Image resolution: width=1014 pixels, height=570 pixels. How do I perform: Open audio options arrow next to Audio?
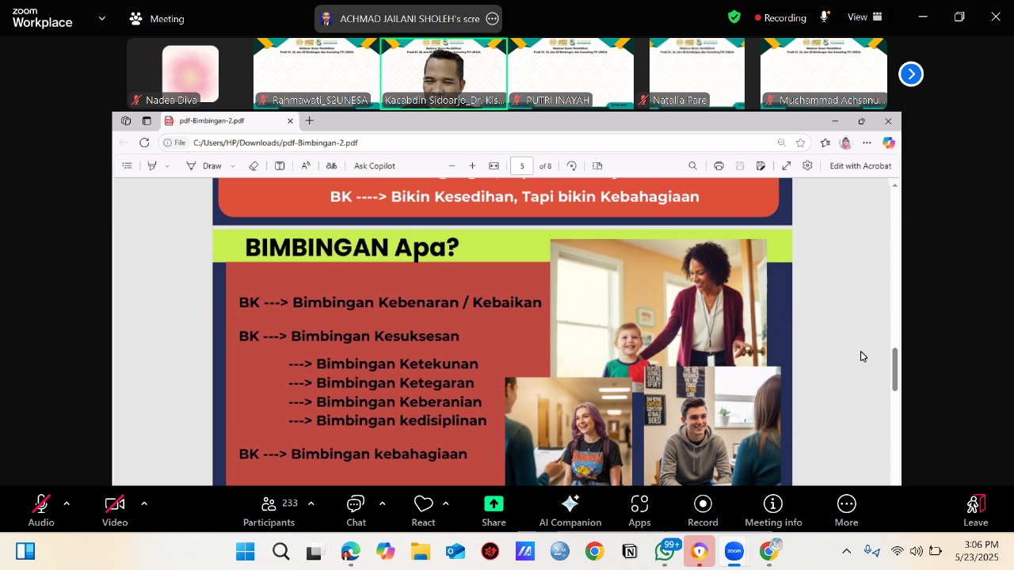pyautogui.click(x=67, y=503)
